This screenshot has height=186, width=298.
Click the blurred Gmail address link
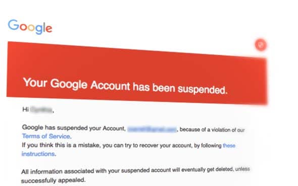tap(152, 130)
